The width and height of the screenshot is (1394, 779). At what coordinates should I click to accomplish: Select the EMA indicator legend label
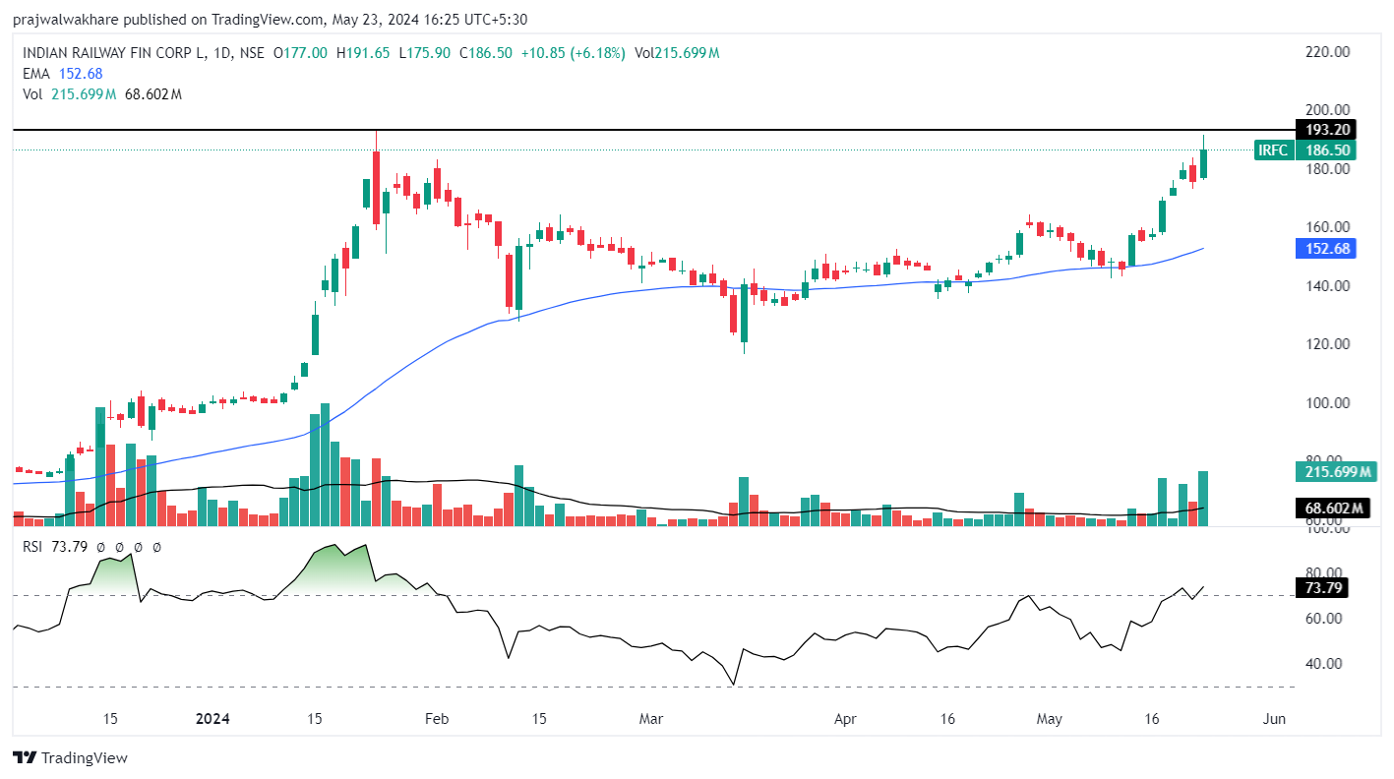coord(35,74)
